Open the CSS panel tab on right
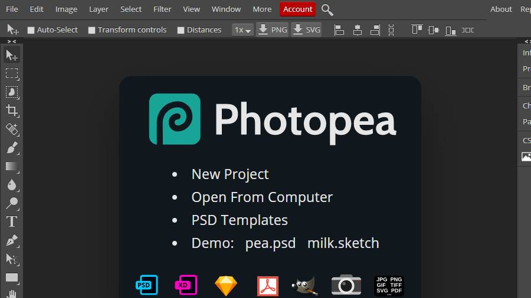 527,140
